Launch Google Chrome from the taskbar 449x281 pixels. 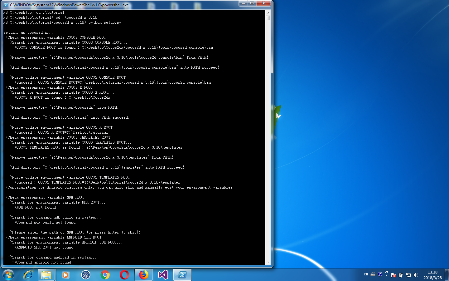[x=105, y=275]
